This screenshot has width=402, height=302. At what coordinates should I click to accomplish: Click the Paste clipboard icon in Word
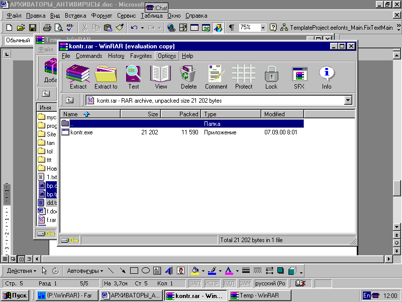coord(108,28)
